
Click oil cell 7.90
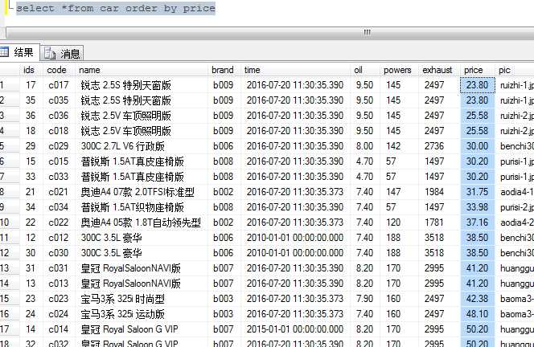click(364, 299)
